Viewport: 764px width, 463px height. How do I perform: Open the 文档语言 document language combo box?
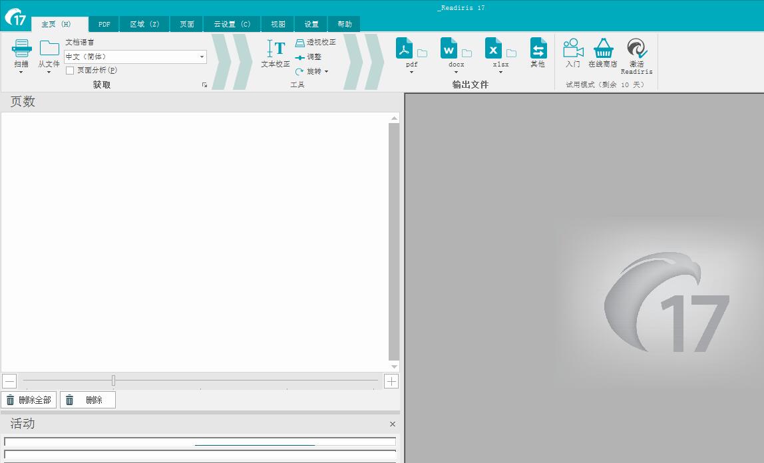click(136, 57)
